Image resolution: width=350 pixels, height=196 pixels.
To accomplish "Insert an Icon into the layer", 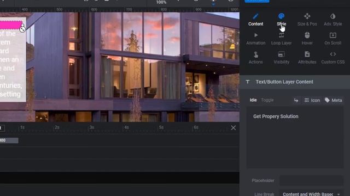I will pyautogui.click(x=312, y=100).
